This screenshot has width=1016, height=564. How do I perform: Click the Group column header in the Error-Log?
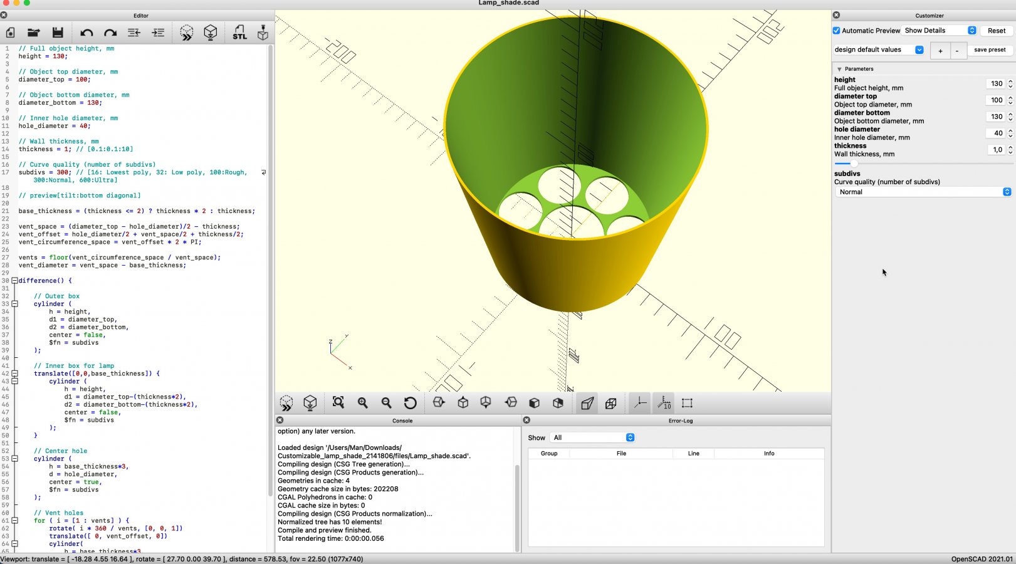pos(549,453)
